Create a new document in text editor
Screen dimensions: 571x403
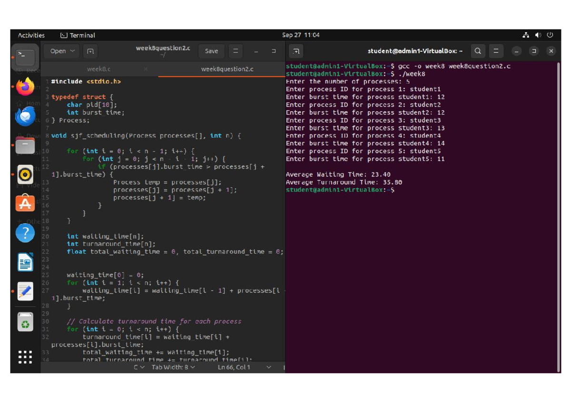90,51
